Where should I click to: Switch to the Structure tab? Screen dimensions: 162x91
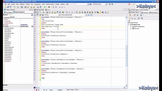coord(145,12)
